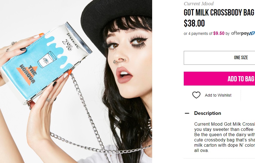The height and width of the screenshot is (163, 255).
Task: Click the eye cup illustration on carton
Action: tap(47, 59)
